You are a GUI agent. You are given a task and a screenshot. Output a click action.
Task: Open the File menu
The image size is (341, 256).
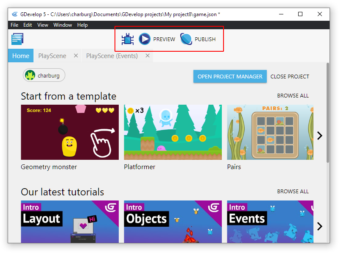(x=14, y=25)
